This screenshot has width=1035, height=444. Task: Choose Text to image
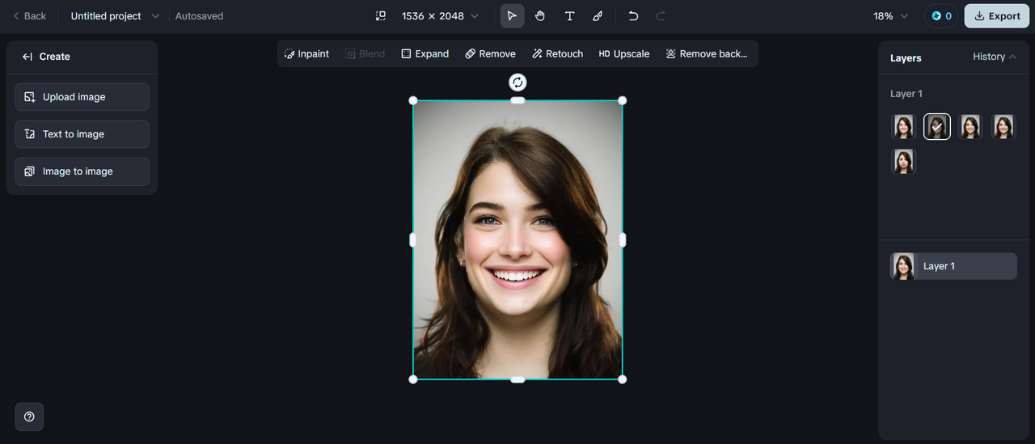coord(82,134)
